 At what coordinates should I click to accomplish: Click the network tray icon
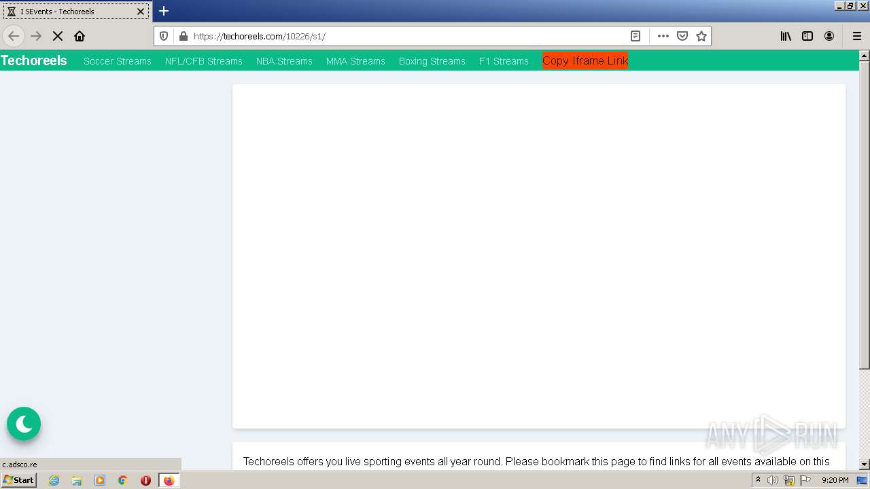789,480
